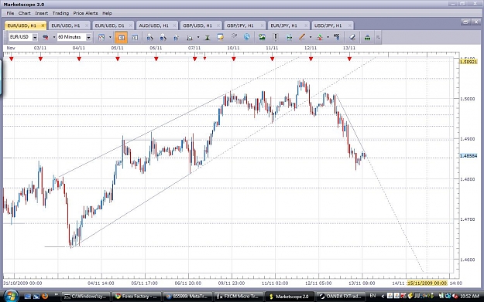Screen dimensions: 484x302
Task: Open the Trading menu
Action: tap(60, 13)
